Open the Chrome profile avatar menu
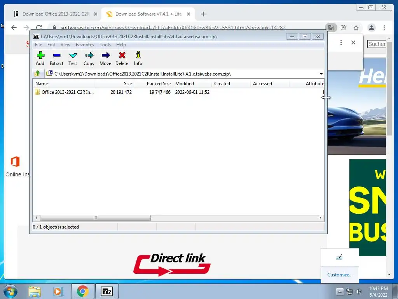The height and width of the screenshot is (299, 398). pos(372,28)
